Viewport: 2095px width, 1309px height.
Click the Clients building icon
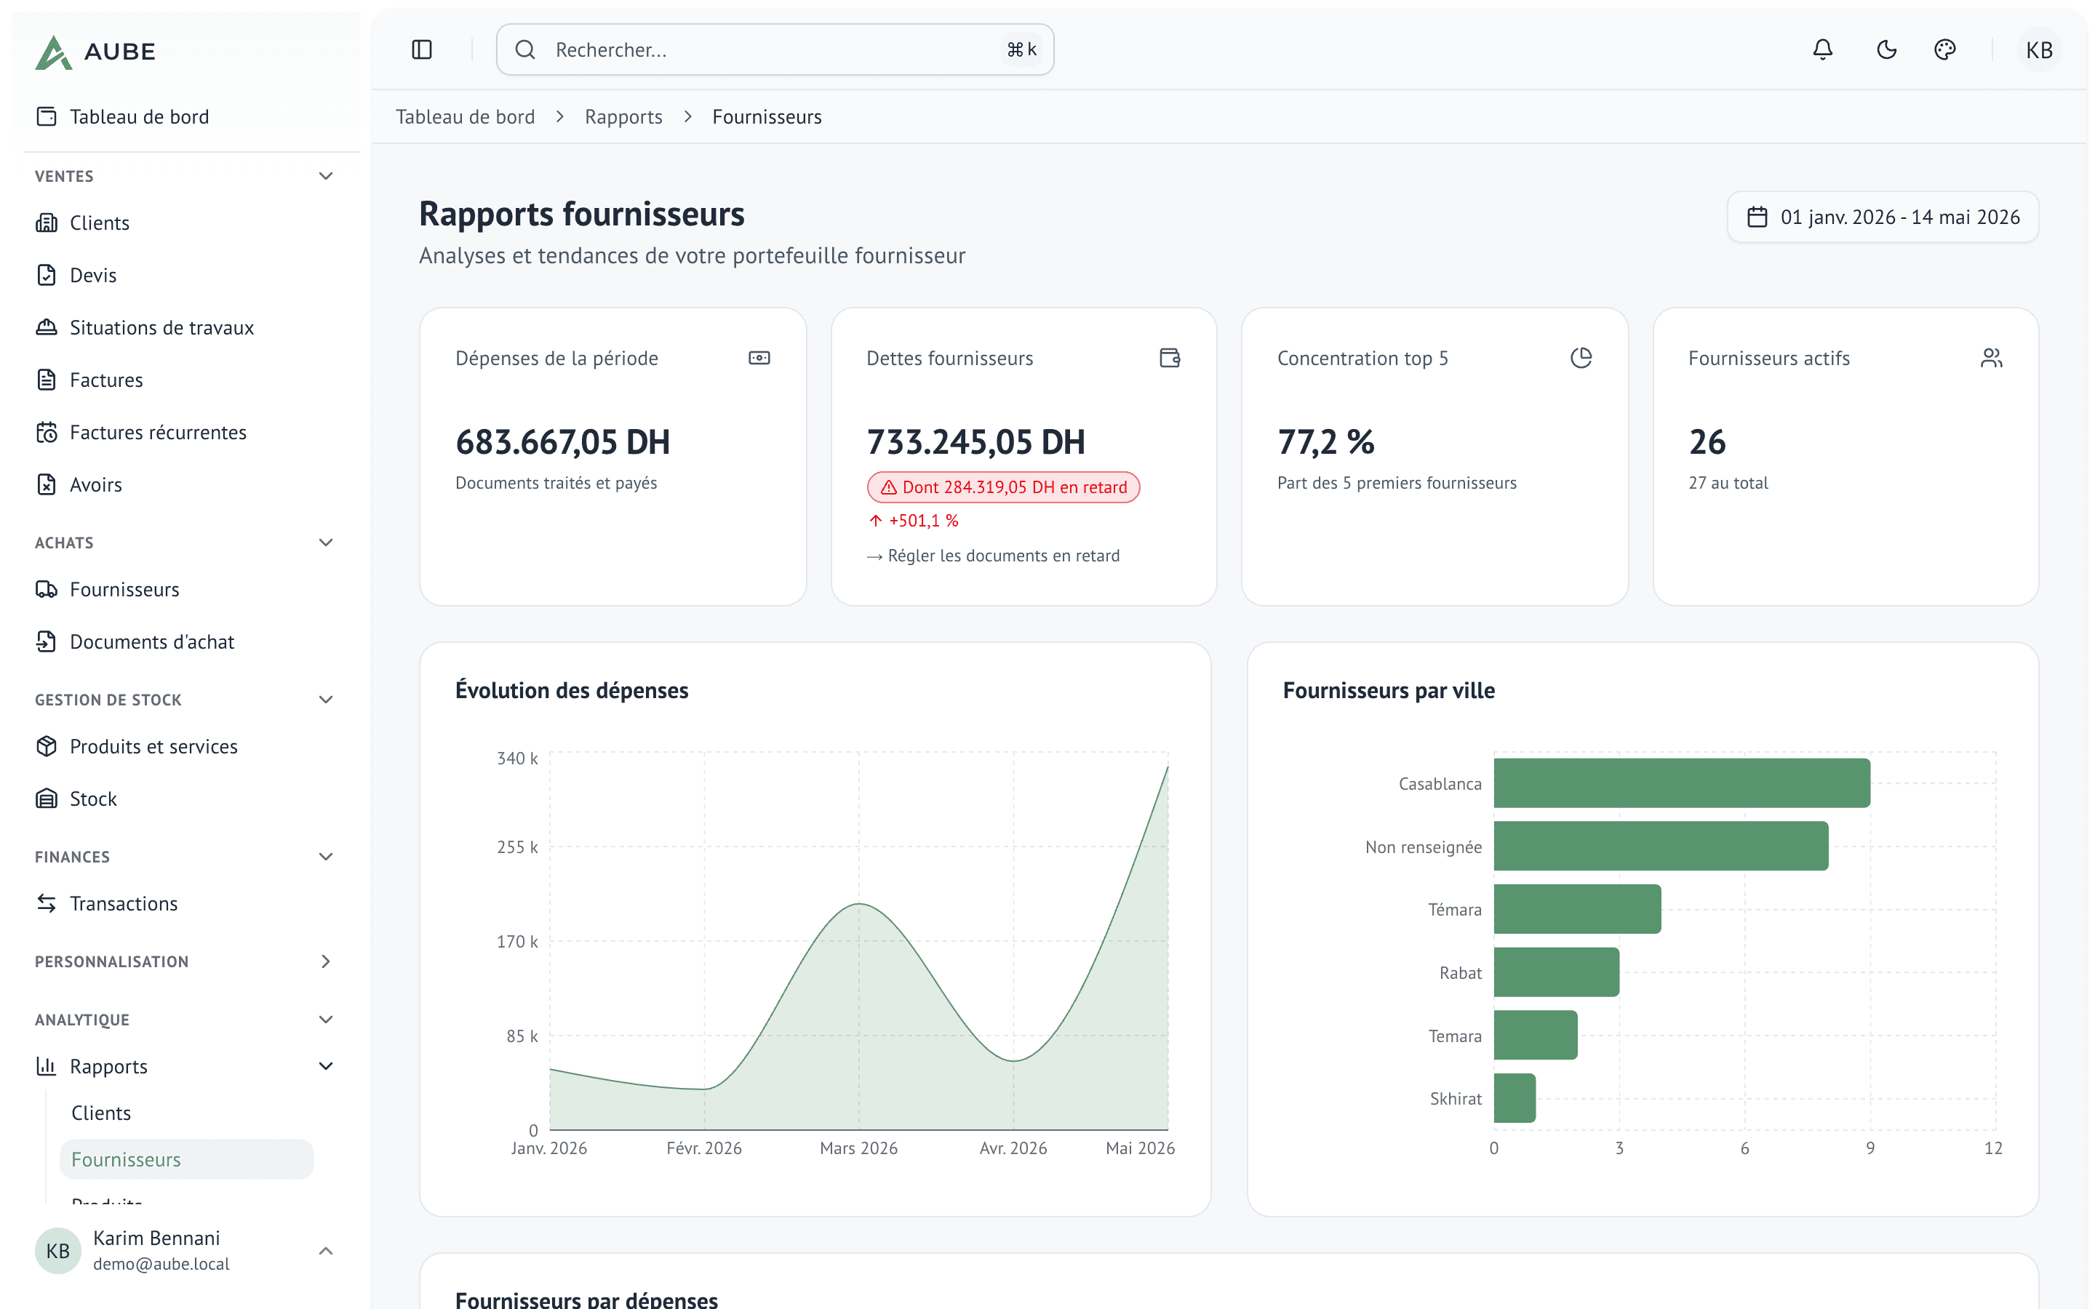[x=47, y=223]
